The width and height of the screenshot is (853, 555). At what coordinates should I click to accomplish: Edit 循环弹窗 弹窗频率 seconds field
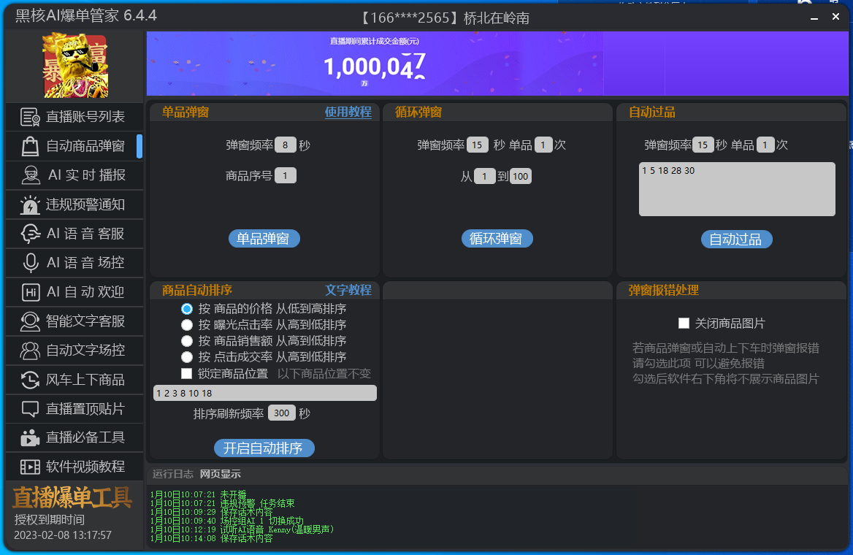click(477, 145)
